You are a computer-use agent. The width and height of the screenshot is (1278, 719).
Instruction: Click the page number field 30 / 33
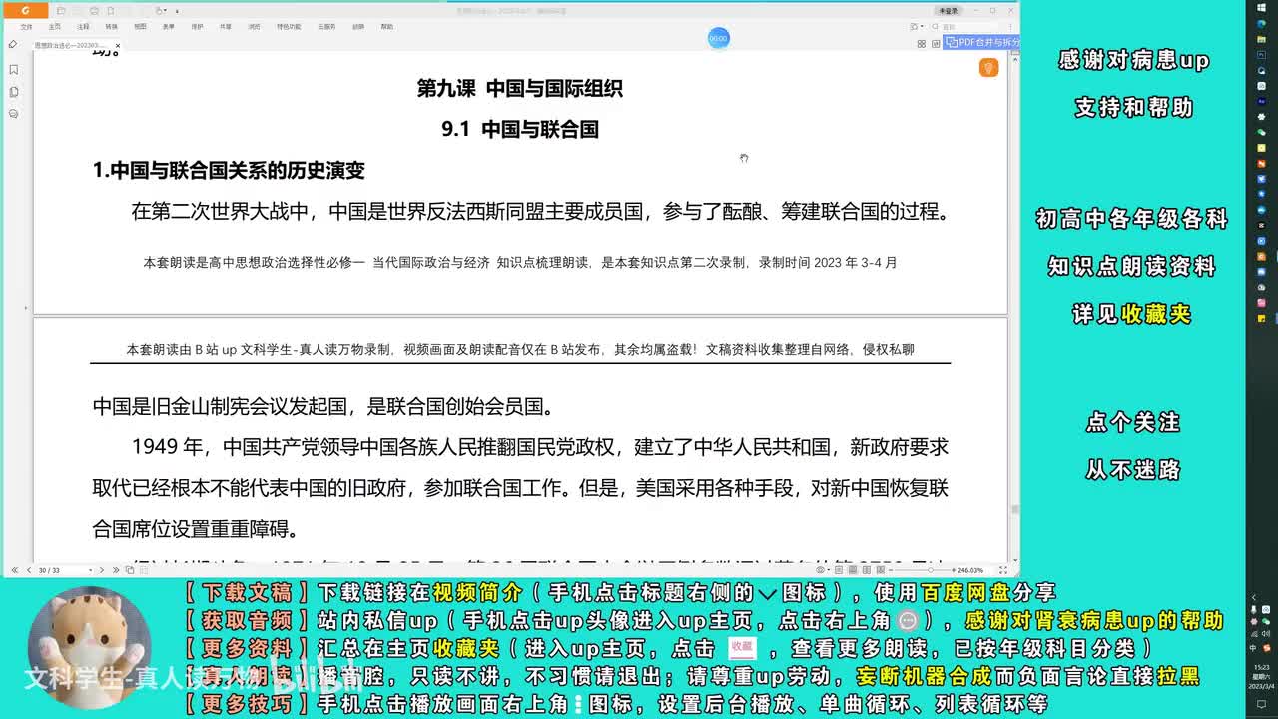[x=62, y=570]
